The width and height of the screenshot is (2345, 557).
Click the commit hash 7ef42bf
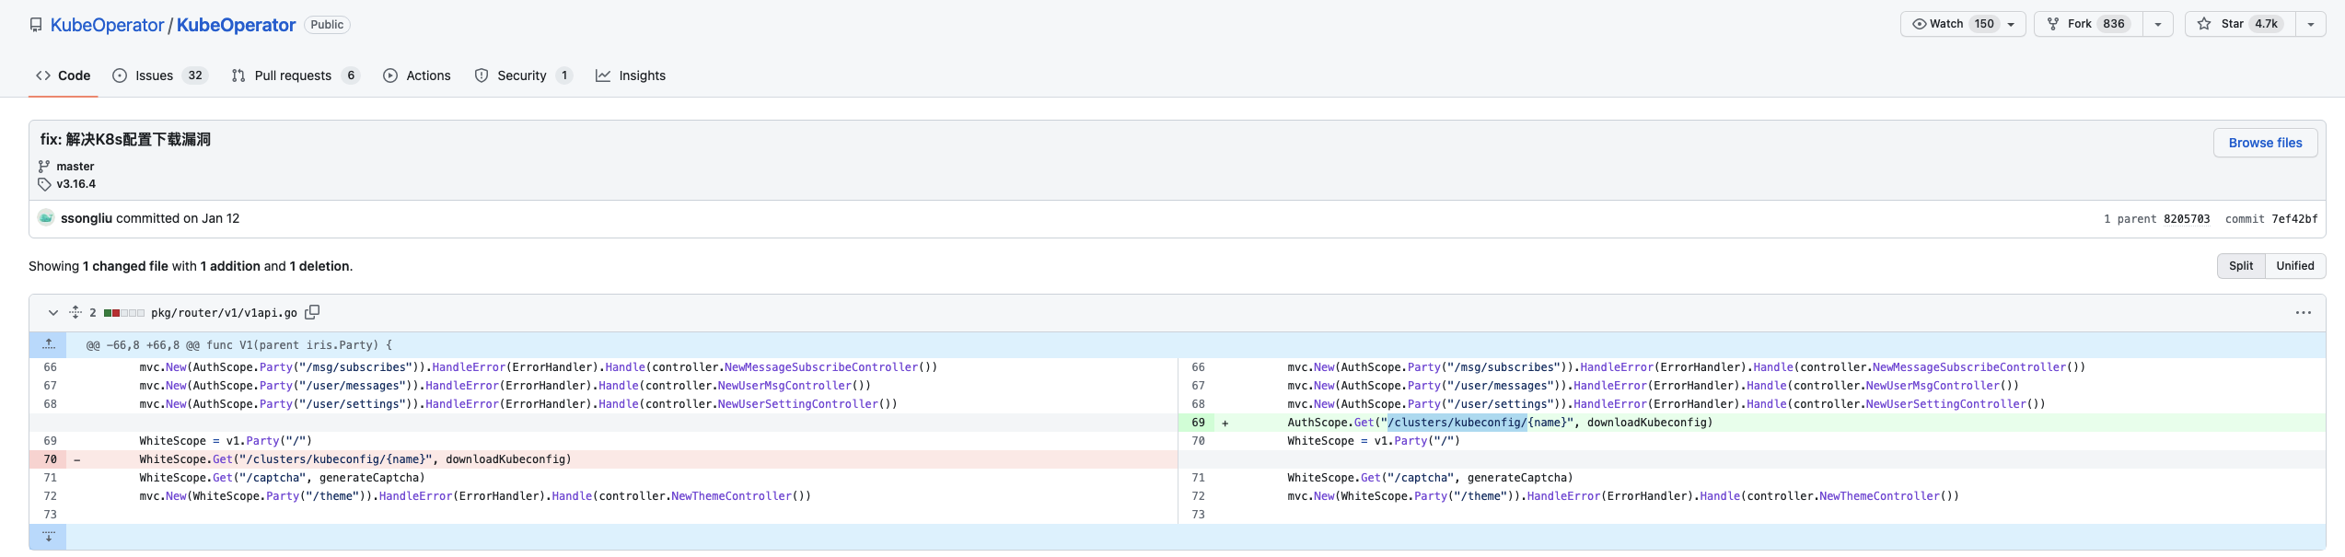tap(2294, 219)
